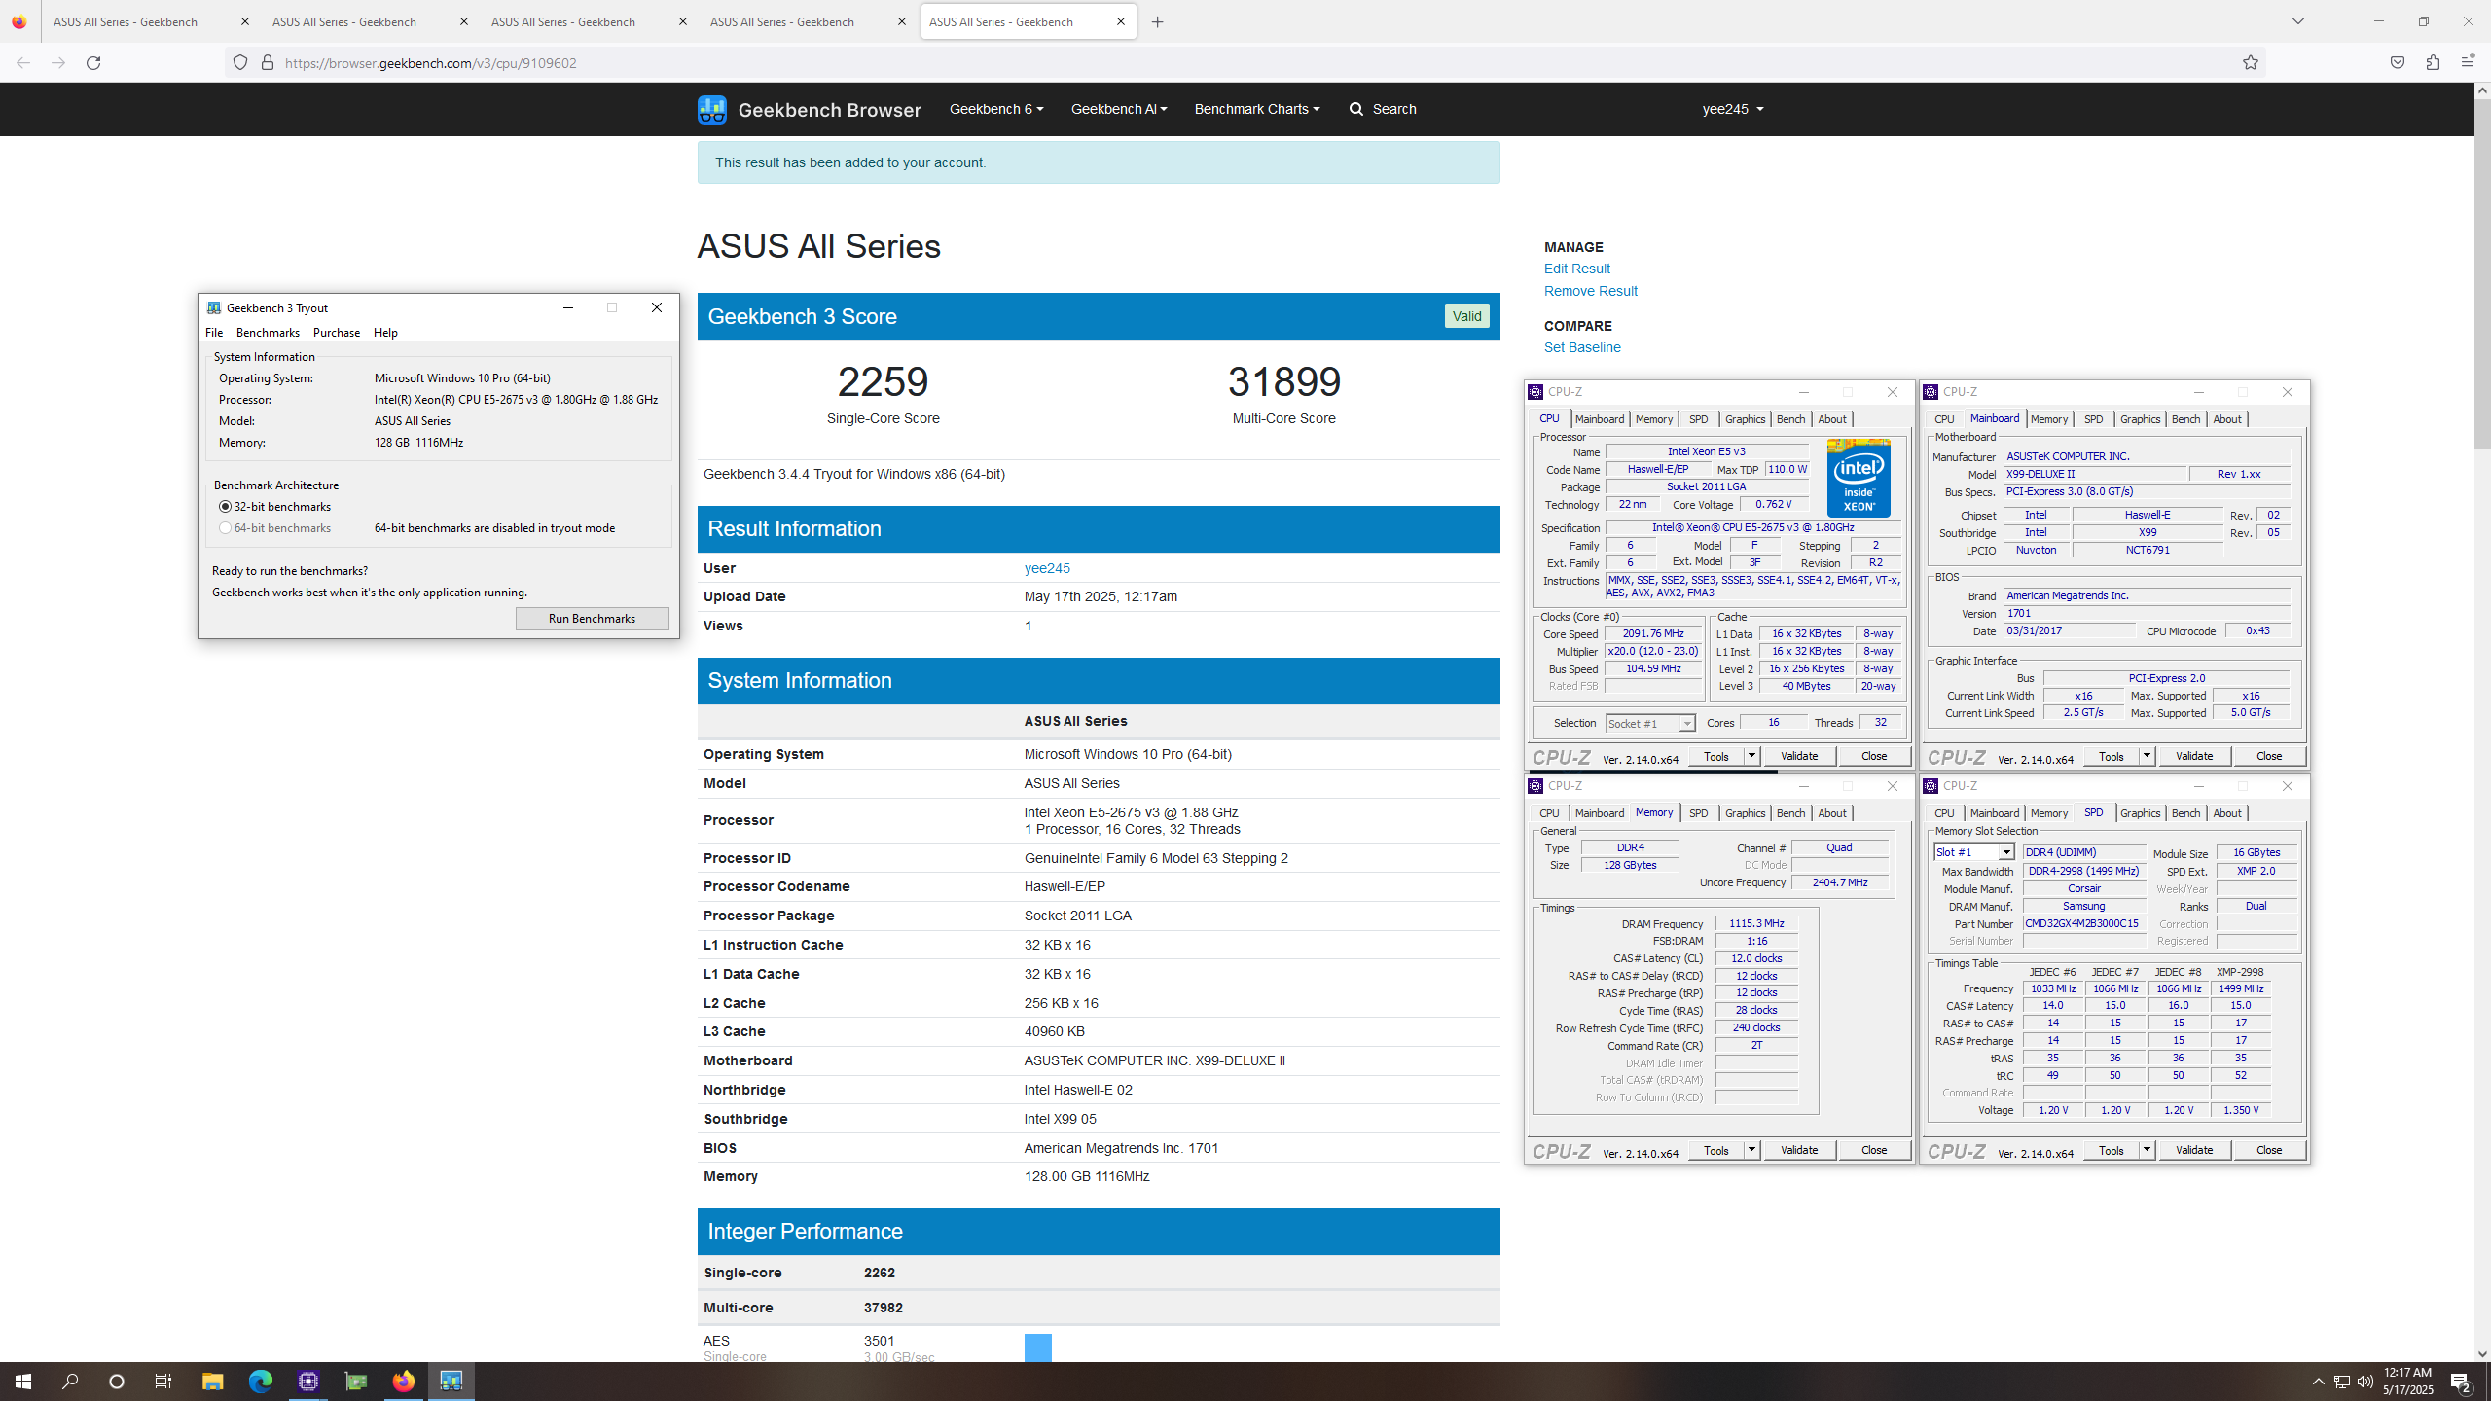This screenshot has height=1401, width=2491.
Task: Click the Cortana circle icon
Action: click(117, 1382)
